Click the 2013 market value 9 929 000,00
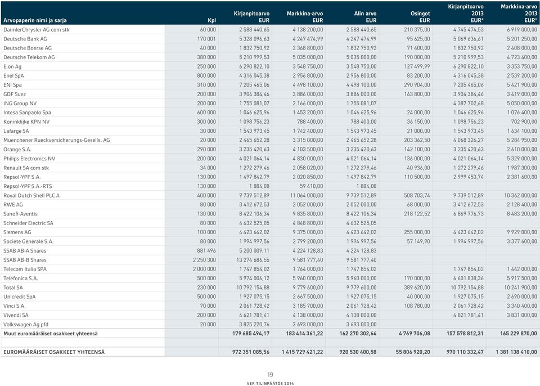The image size is (540, 386). (x=522, y=232)
